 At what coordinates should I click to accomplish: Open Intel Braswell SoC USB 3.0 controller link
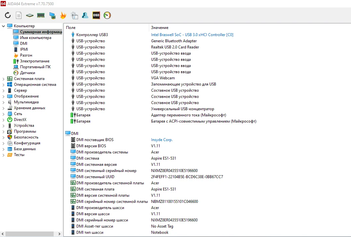point(192,35)
